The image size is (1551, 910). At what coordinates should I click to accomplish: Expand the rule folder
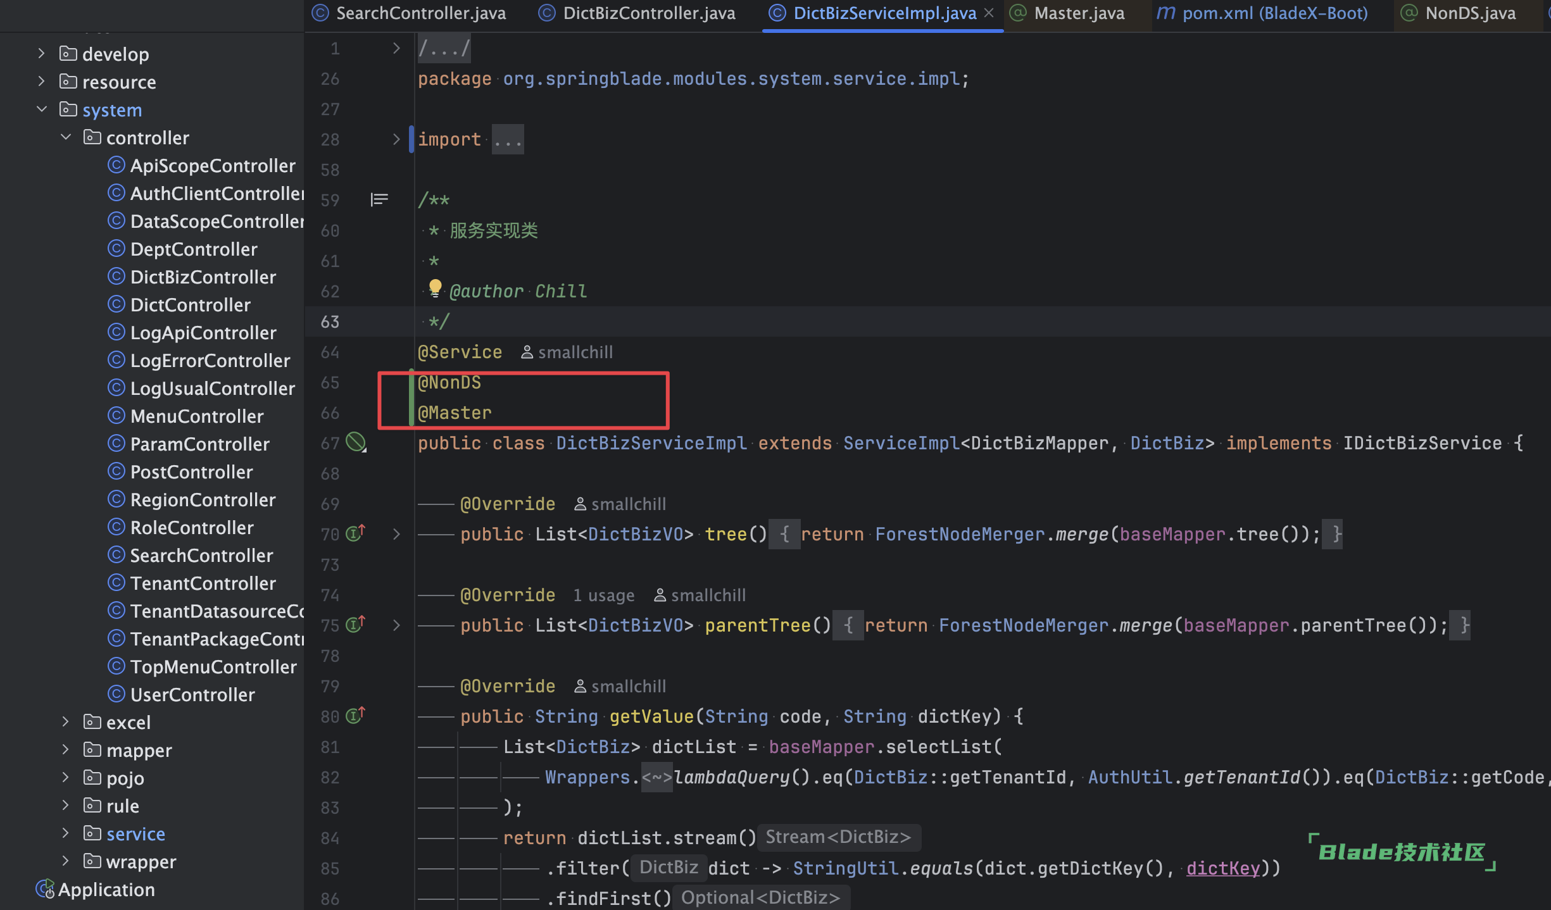tap(65, 806)
